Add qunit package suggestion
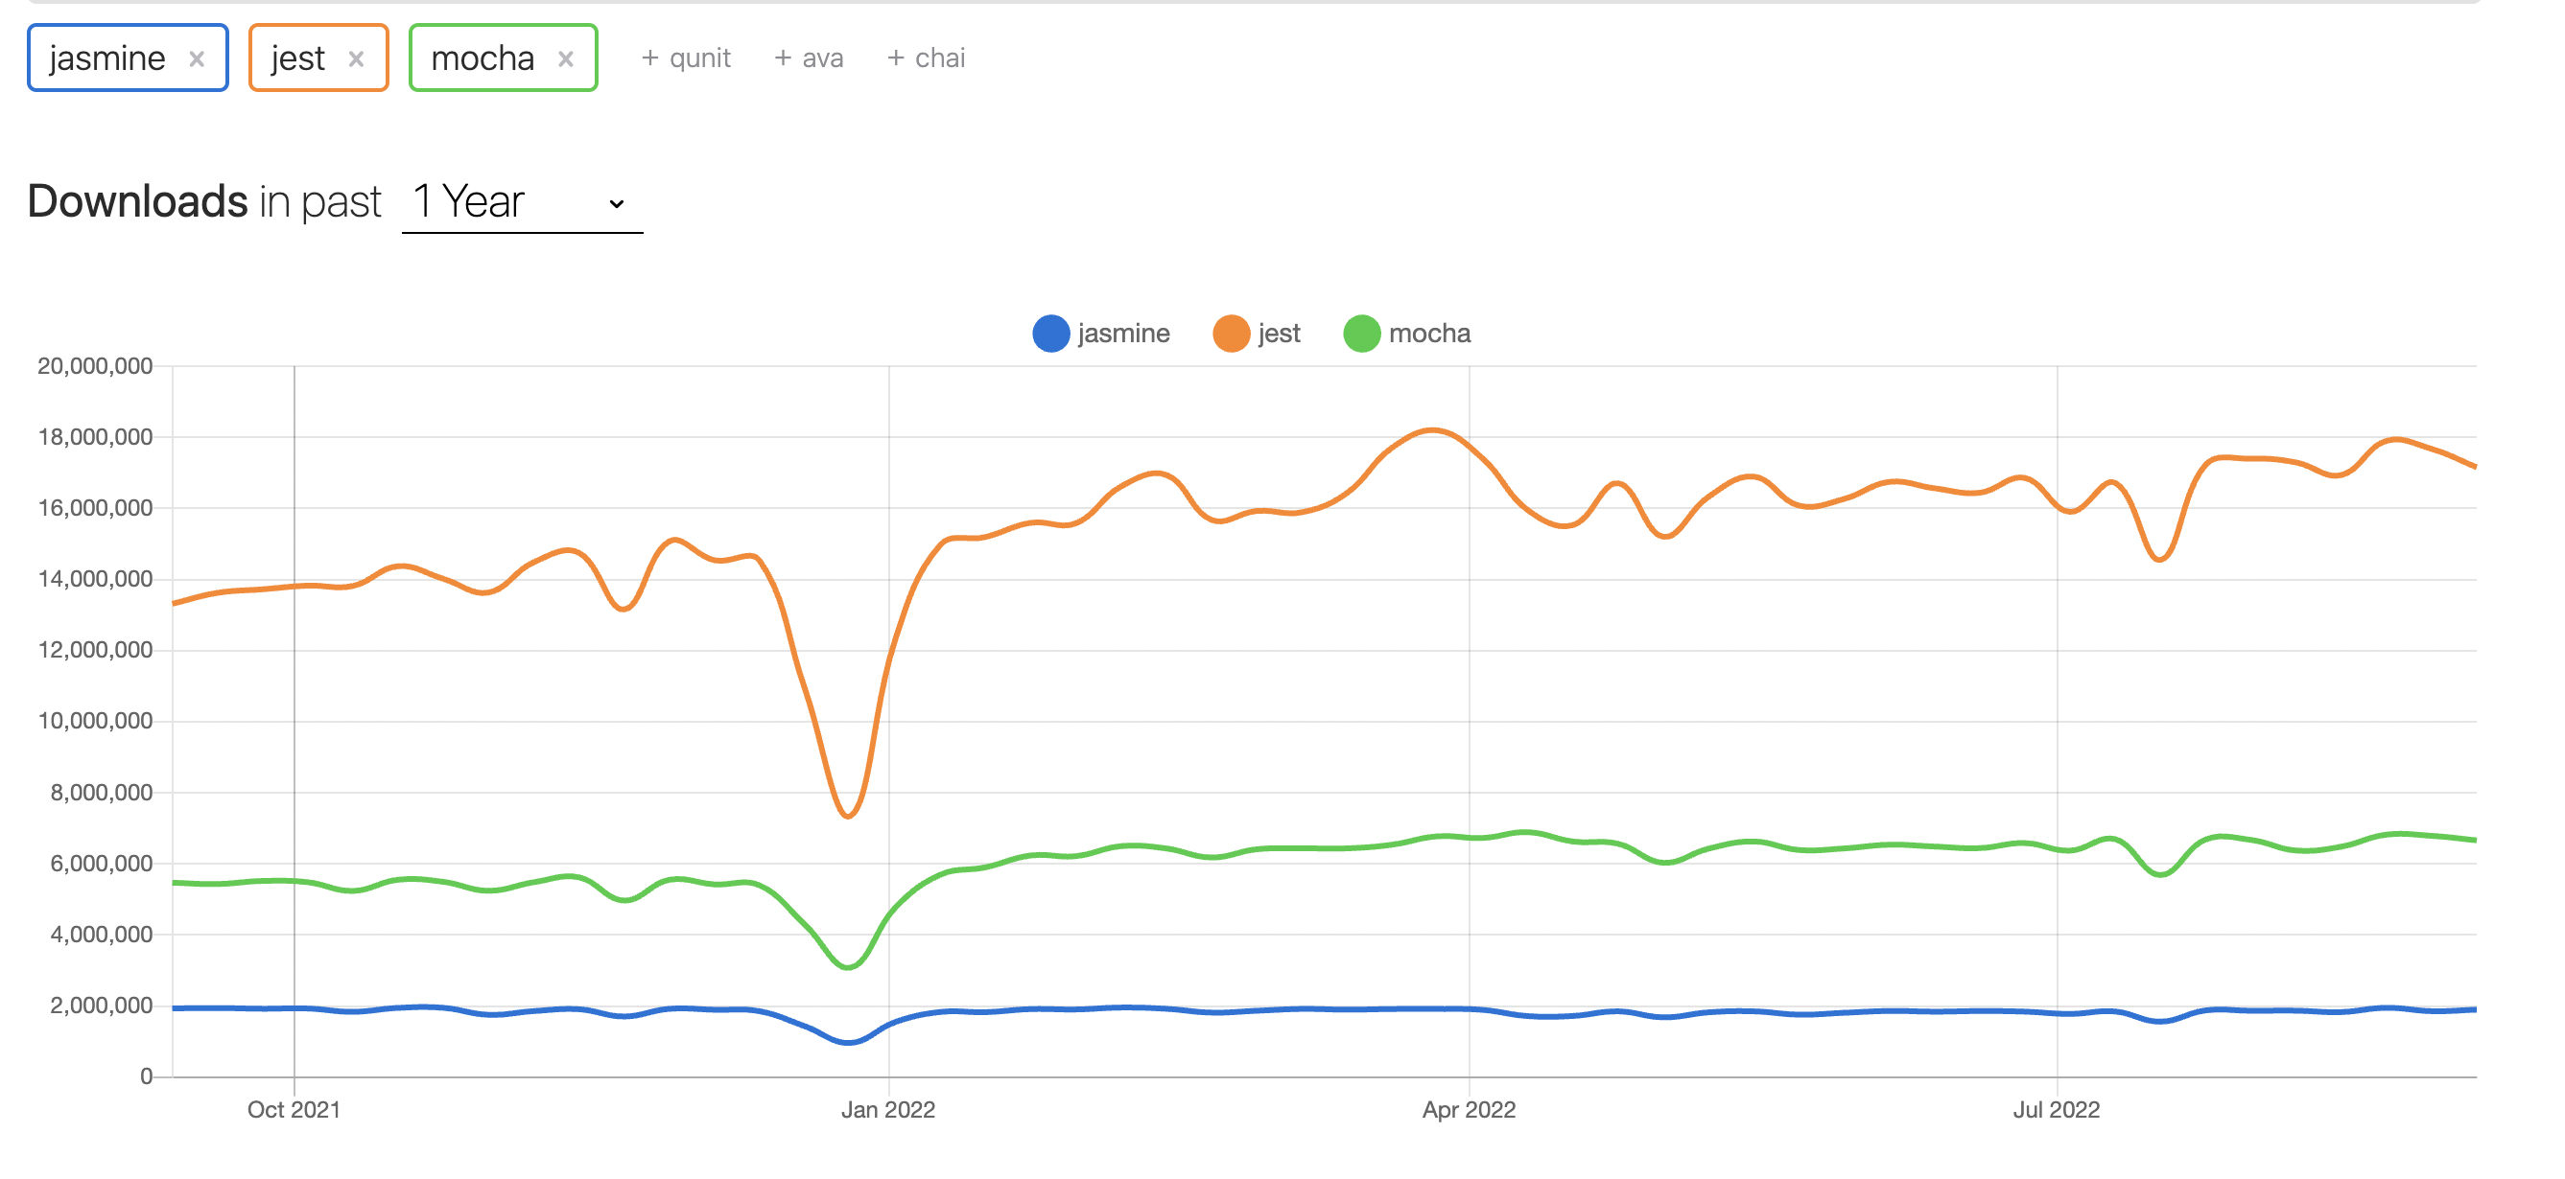The image size is (2565, 1179). 686,58
